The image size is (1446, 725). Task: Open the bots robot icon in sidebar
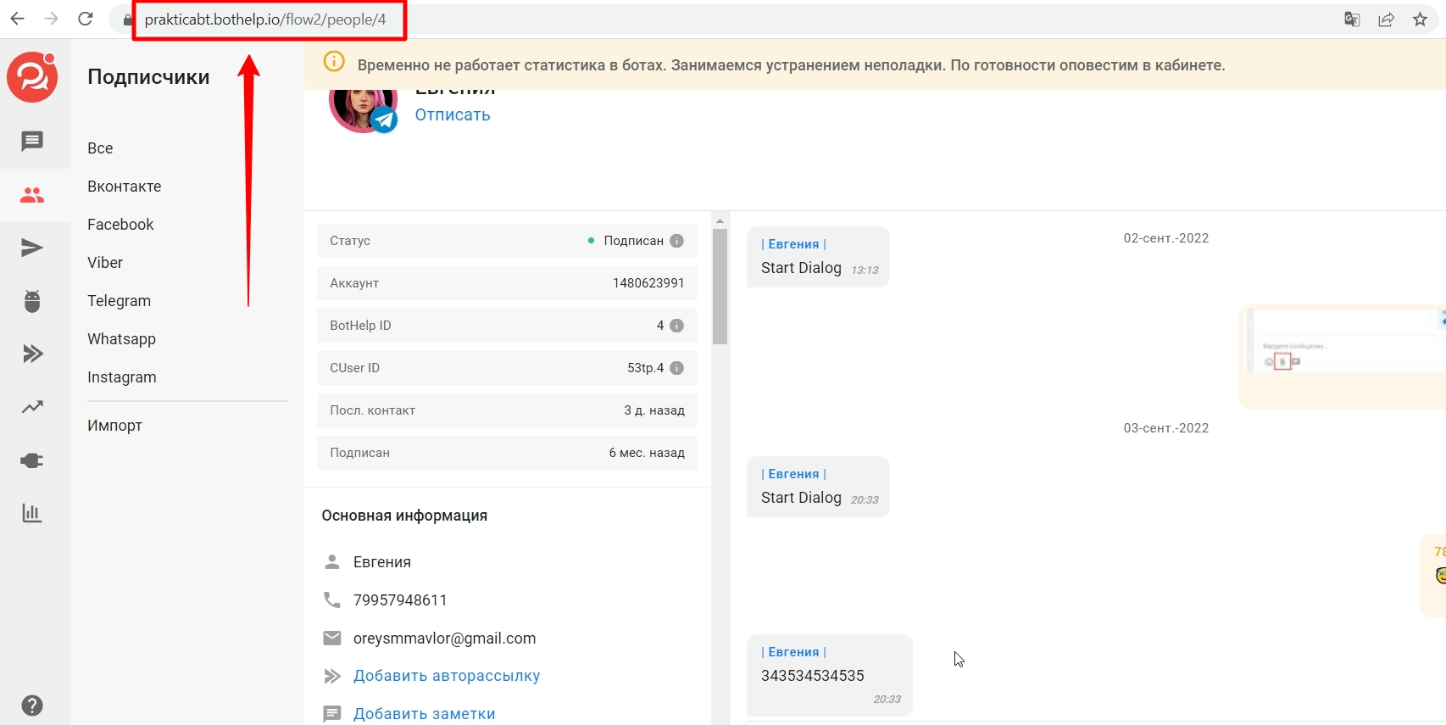point(32,301)
